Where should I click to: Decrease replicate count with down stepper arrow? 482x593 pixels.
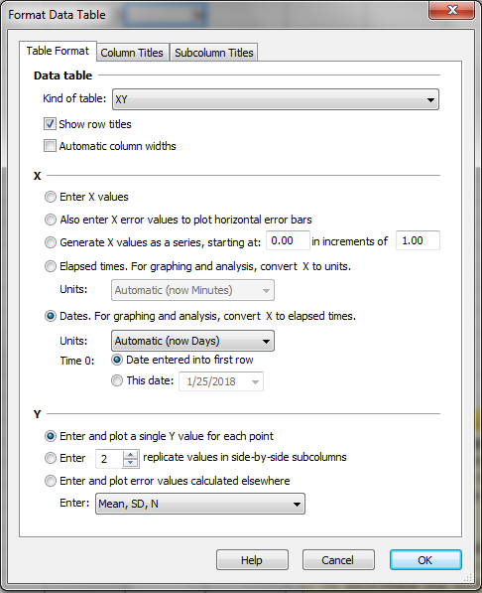pyautogui.click(x=130, y=463)
